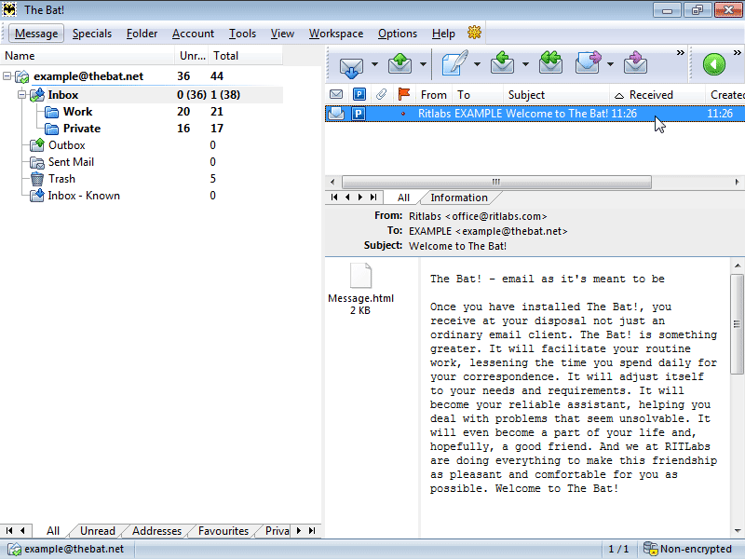Toggle the flag marker dot on the Ritlabs message
Screen dimensions: 745x559
tap(403, 114)
